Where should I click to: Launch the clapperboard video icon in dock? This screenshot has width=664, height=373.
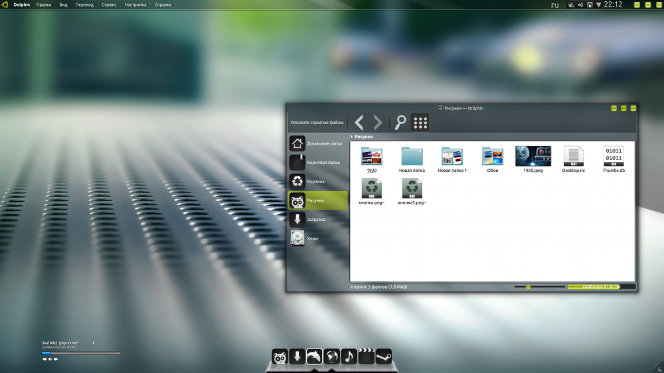coord(367,356)
